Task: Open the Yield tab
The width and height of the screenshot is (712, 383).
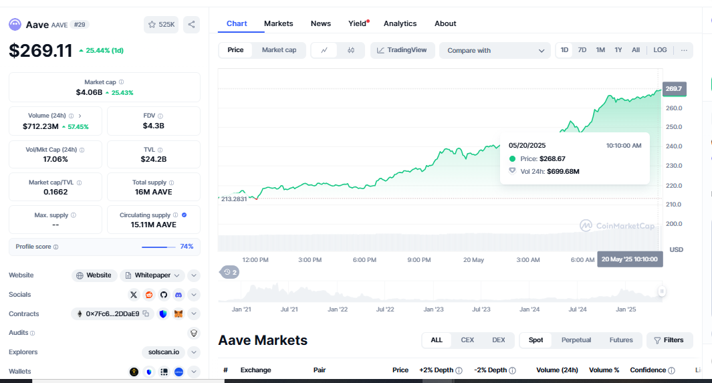Action: coord(358,23)
